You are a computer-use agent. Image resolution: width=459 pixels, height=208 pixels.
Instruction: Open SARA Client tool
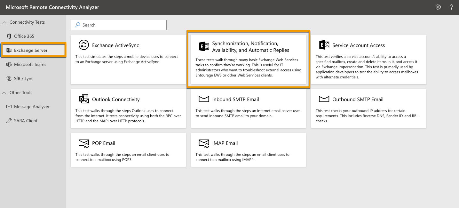33,121
